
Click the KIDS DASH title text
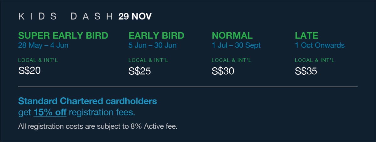tap(66, 17)
